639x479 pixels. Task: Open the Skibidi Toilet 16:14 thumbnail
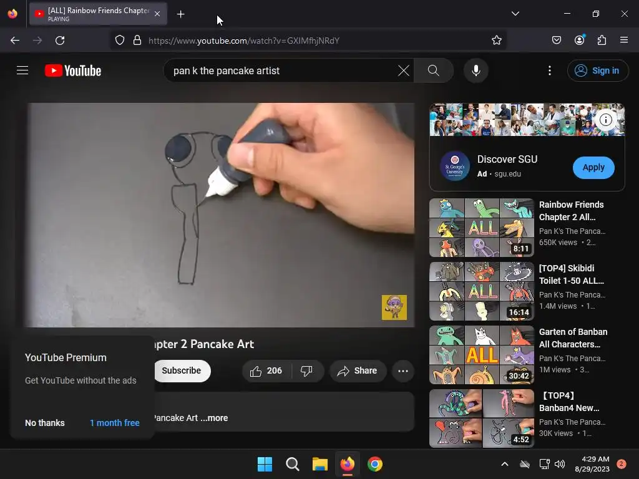point(481,291)
